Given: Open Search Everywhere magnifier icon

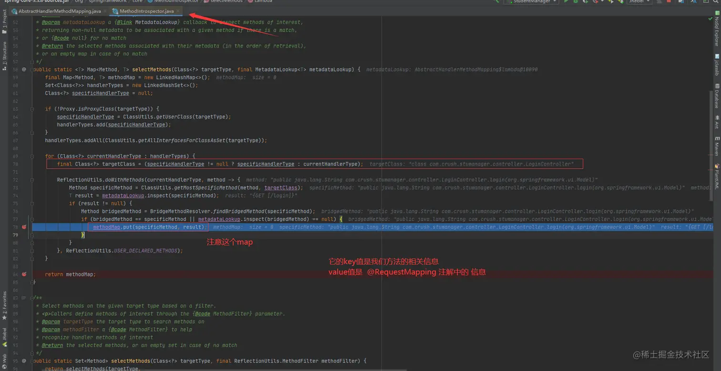Looking at the screenshot, I should tap(717, 1).
